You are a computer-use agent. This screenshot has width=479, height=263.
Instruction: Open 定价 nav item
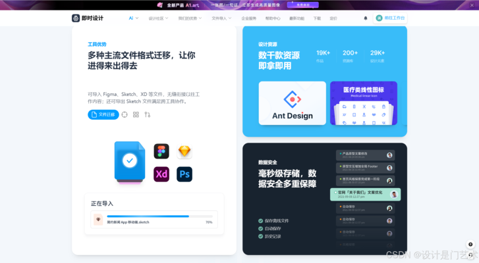coord(333,18)
